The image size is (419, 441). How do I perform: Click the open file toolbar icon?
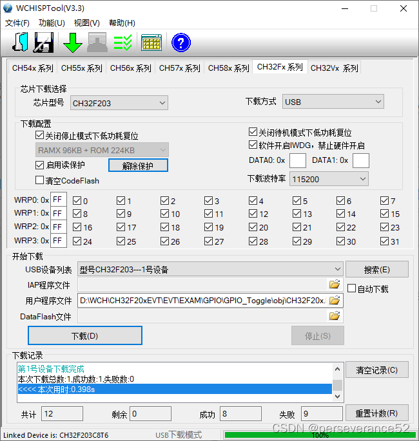20,42
